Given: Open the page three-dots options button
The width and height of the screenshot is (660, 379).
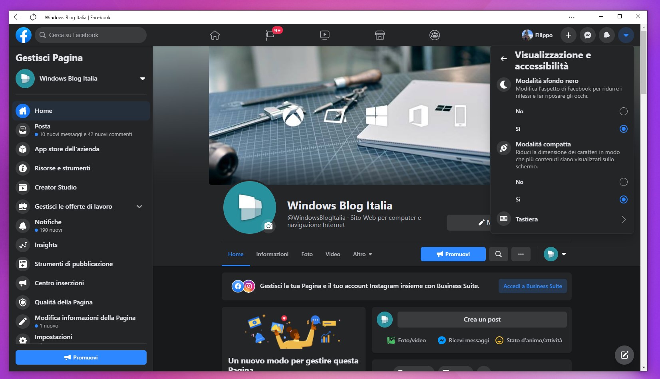Looking at the screenshot, I should (x=521, y=254).
